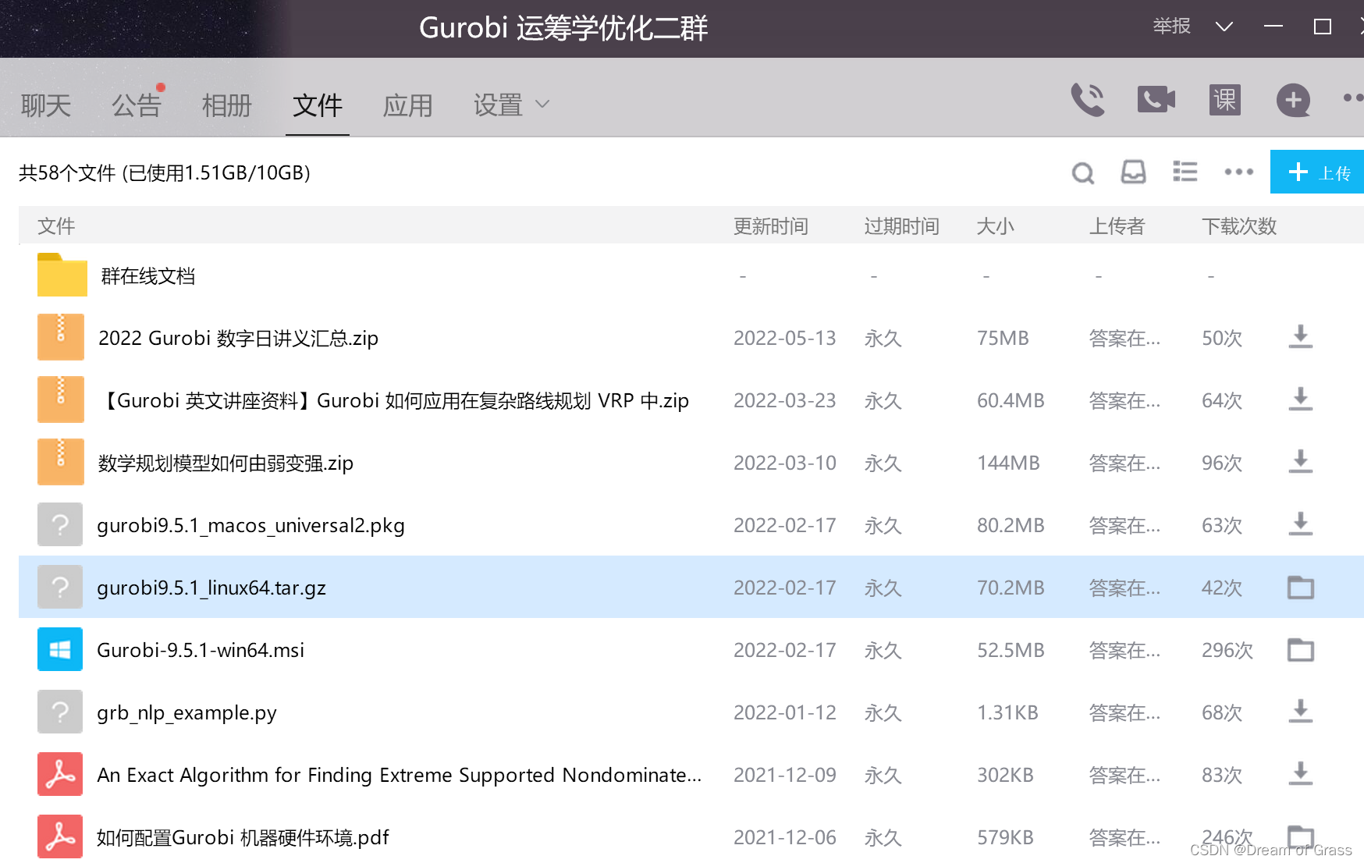This screenshot has width=1364, height=863.
Task: Start a group video call
Action: pyautogui.click(x=1156, y=100)
